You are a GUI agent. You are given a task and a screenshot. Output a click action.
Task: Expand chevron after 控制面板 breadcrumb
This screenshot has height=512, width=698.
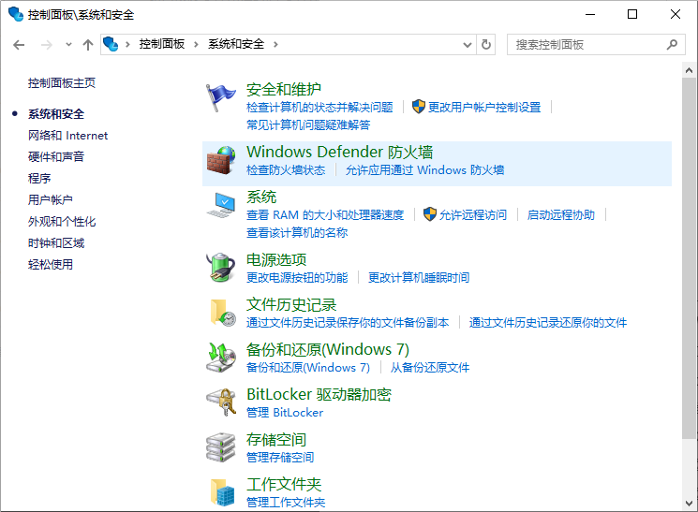197,44
